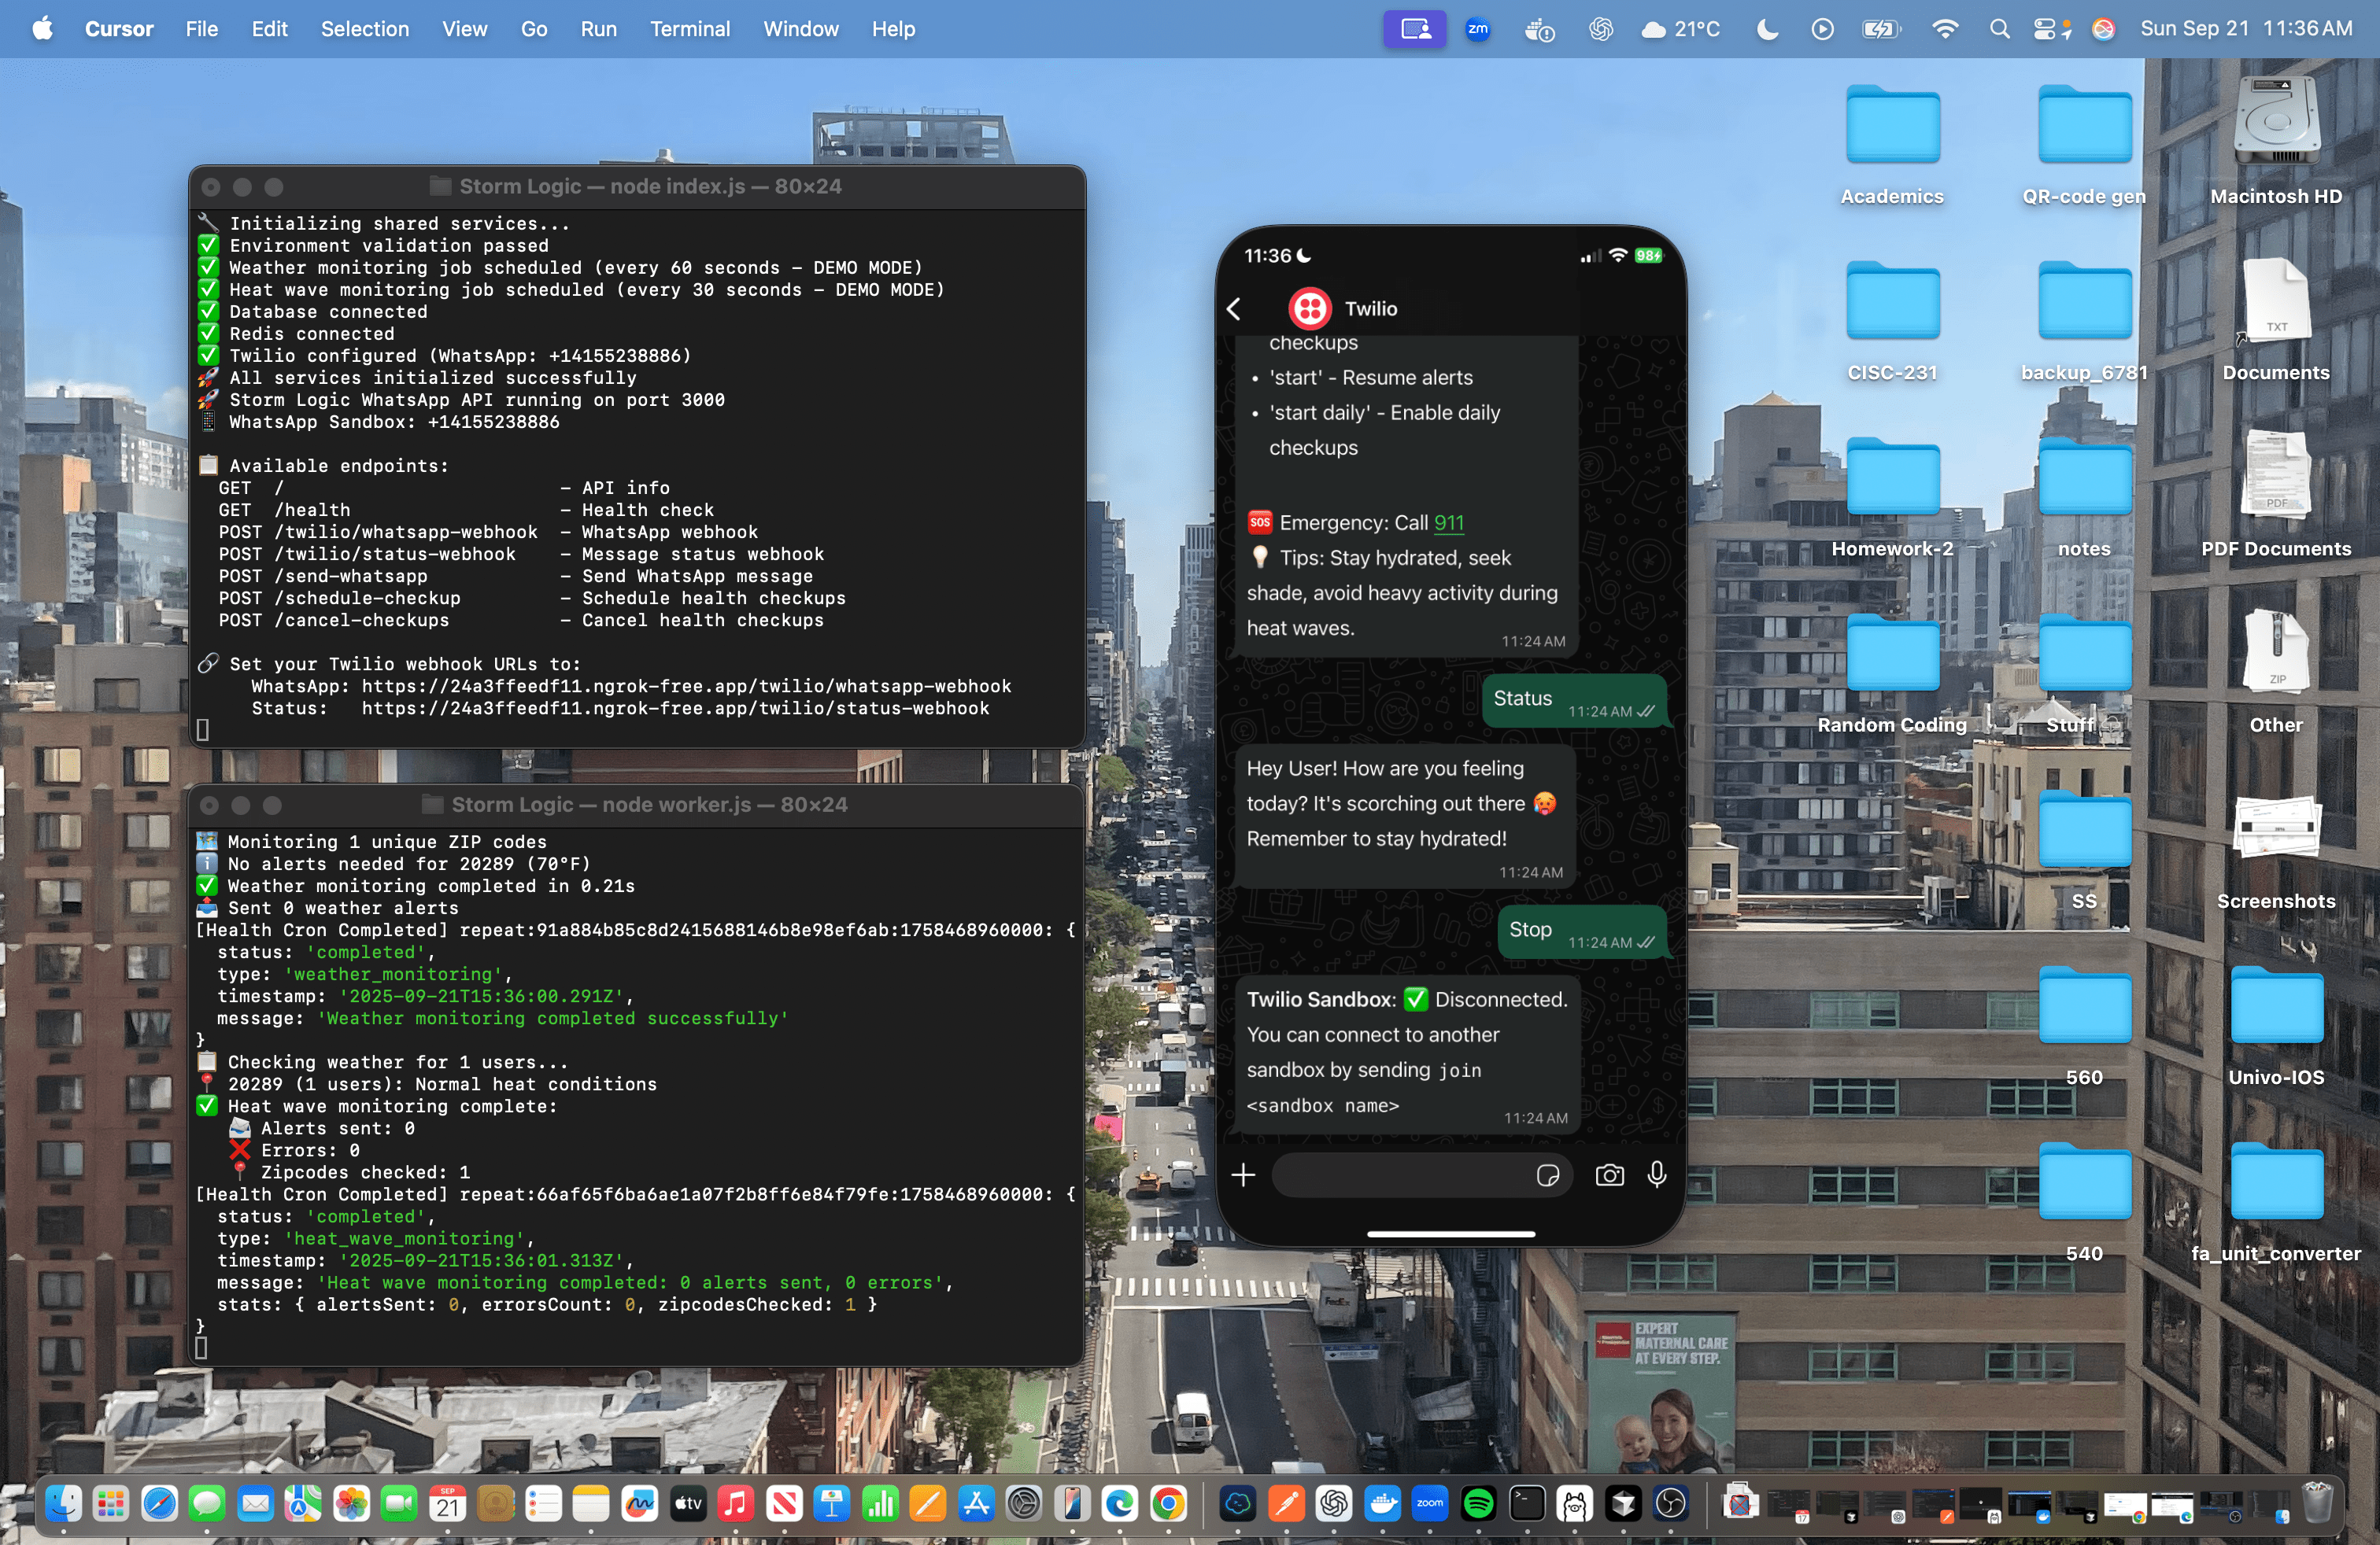Open Control Center toggles in menu bar
Viewport: 2380px width, 1545px height.
[2044, 29]
